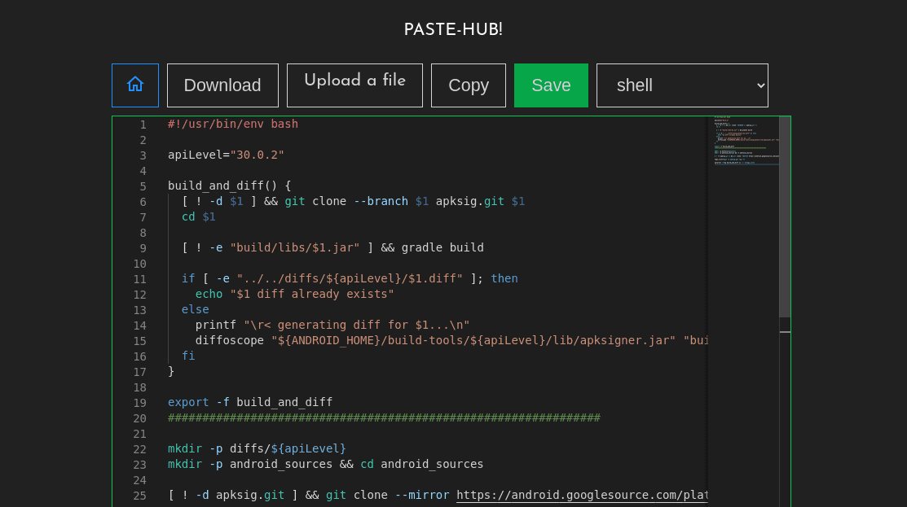Screen dimensions: 907x507
Task: Click the editor vertical scrollbar slider
Action: tap(785, 216)
